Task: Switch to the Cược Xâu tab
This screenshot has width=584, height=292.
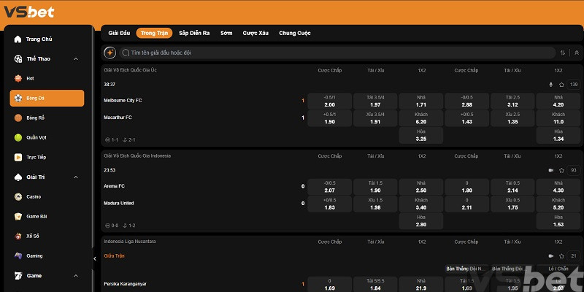Action: coord(255,33)
